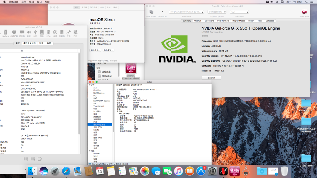Open the 日志 (logs) section in Hackintool
Screen dimensions: 317x178
click(75, 33)
